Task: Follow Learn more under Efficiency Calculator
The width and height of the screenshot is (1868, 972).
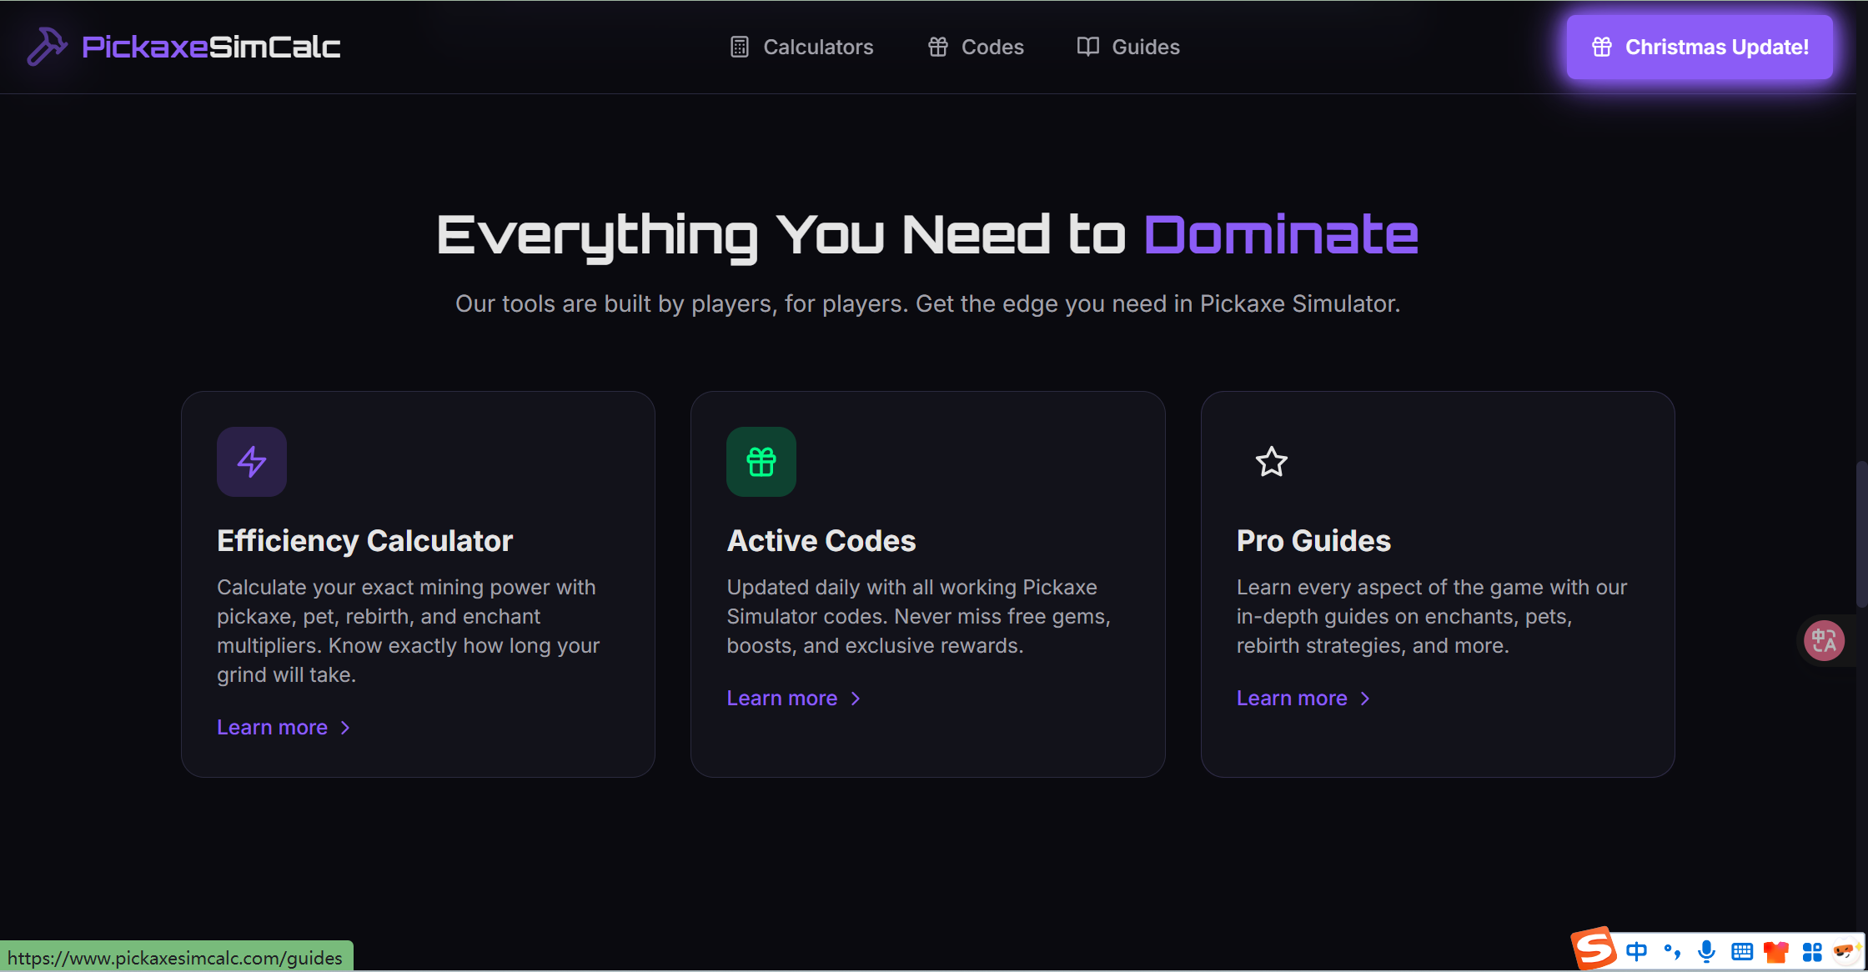Action: pos(273,727)
